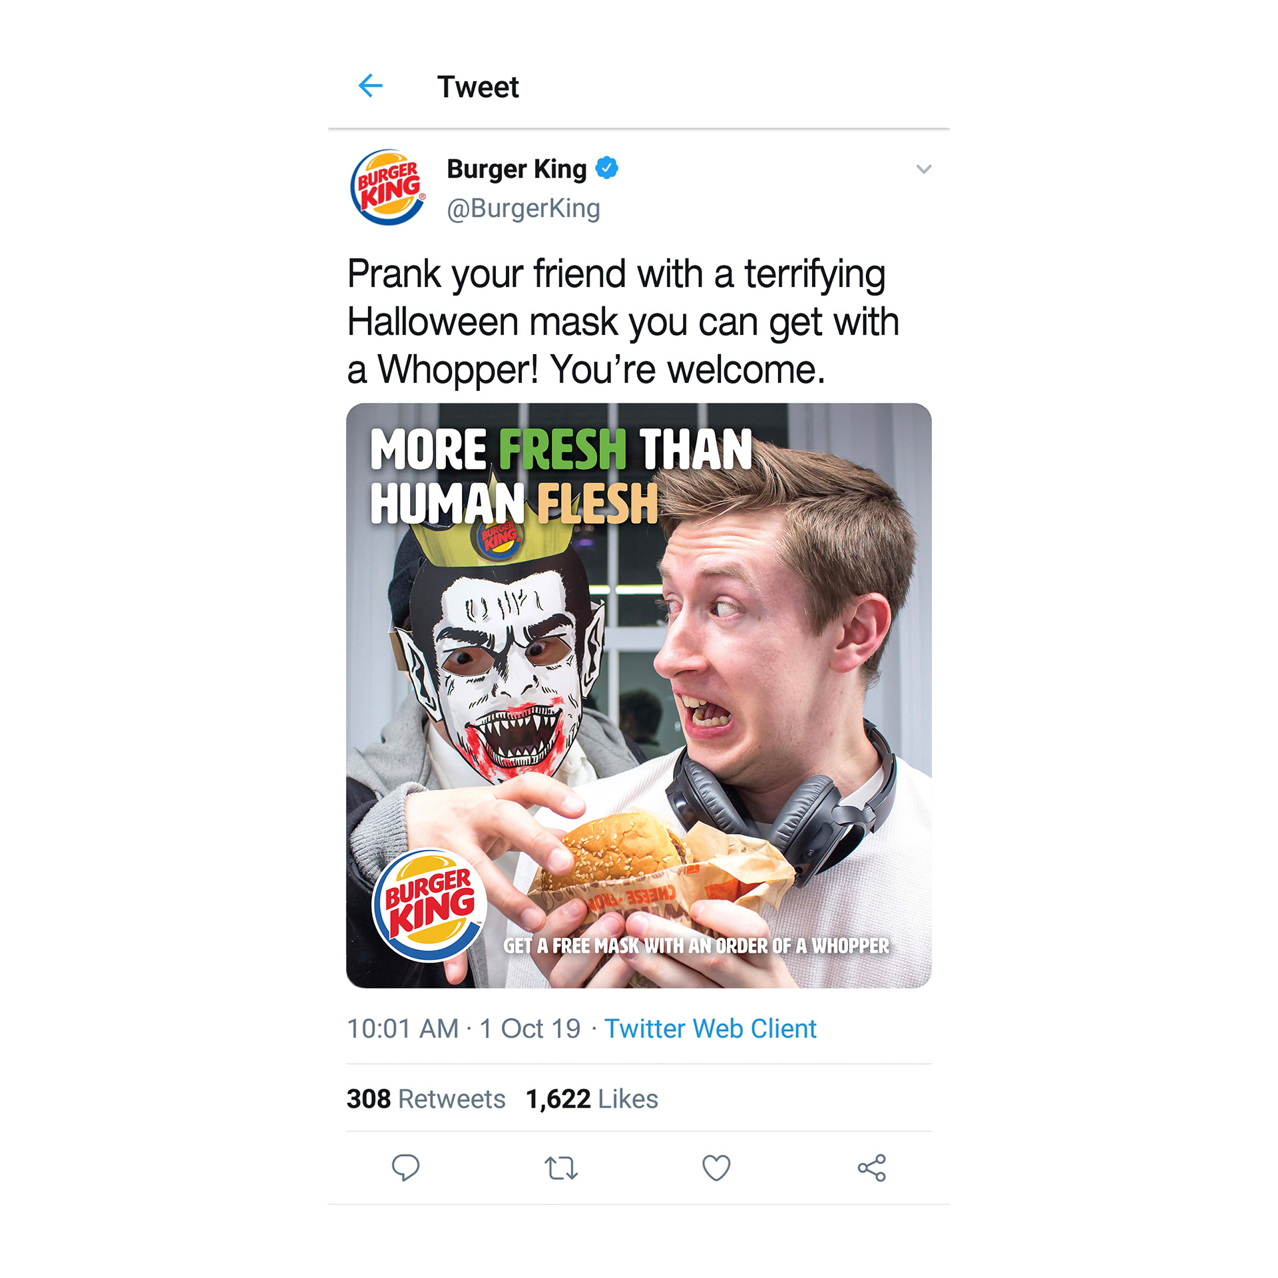Image resolution: width=1278 pixels, height=1278 pixels.
Task: Retweet the Halloween mask tweet
Action: (561, 1168)
